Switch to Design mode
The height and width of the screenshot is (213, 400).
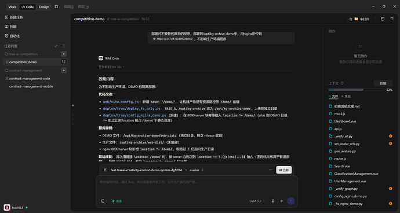44,7
